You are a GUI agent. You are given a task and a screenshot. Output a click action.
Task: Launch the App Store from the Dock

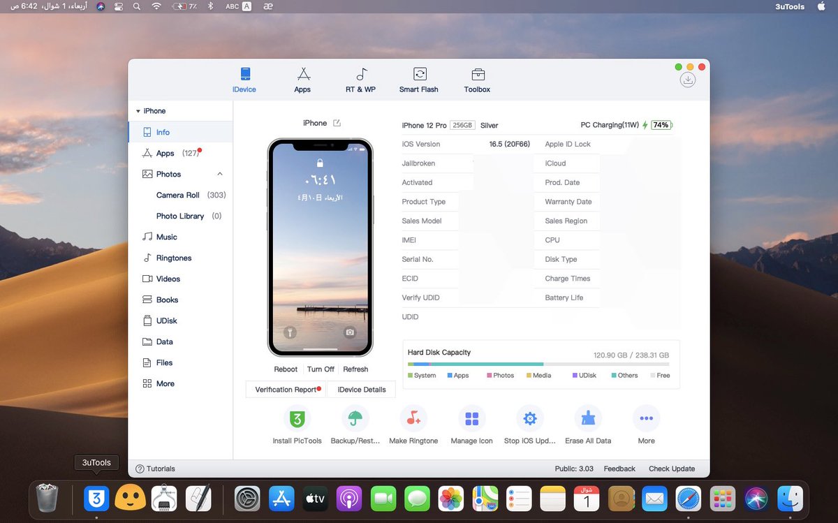[x=281, y=499]
